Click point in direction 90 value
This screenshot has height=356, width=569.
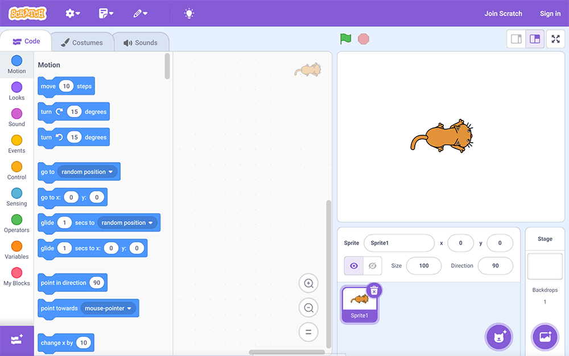(x=97, y=283)
